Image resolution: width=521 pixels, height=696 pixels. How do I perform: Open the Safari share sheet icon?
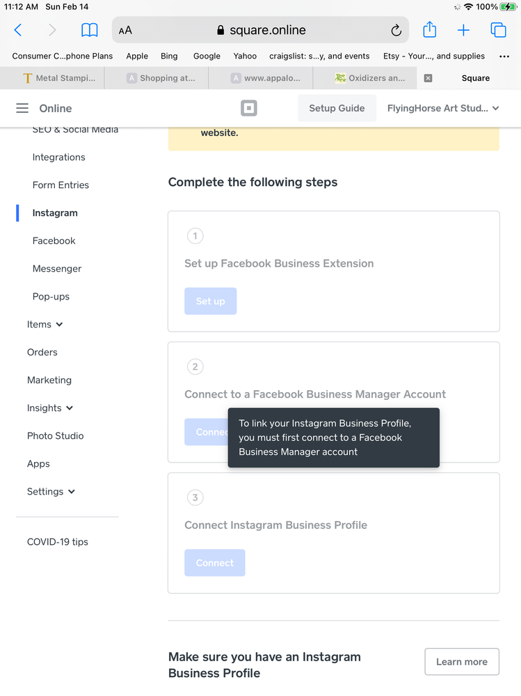[430, 30]
